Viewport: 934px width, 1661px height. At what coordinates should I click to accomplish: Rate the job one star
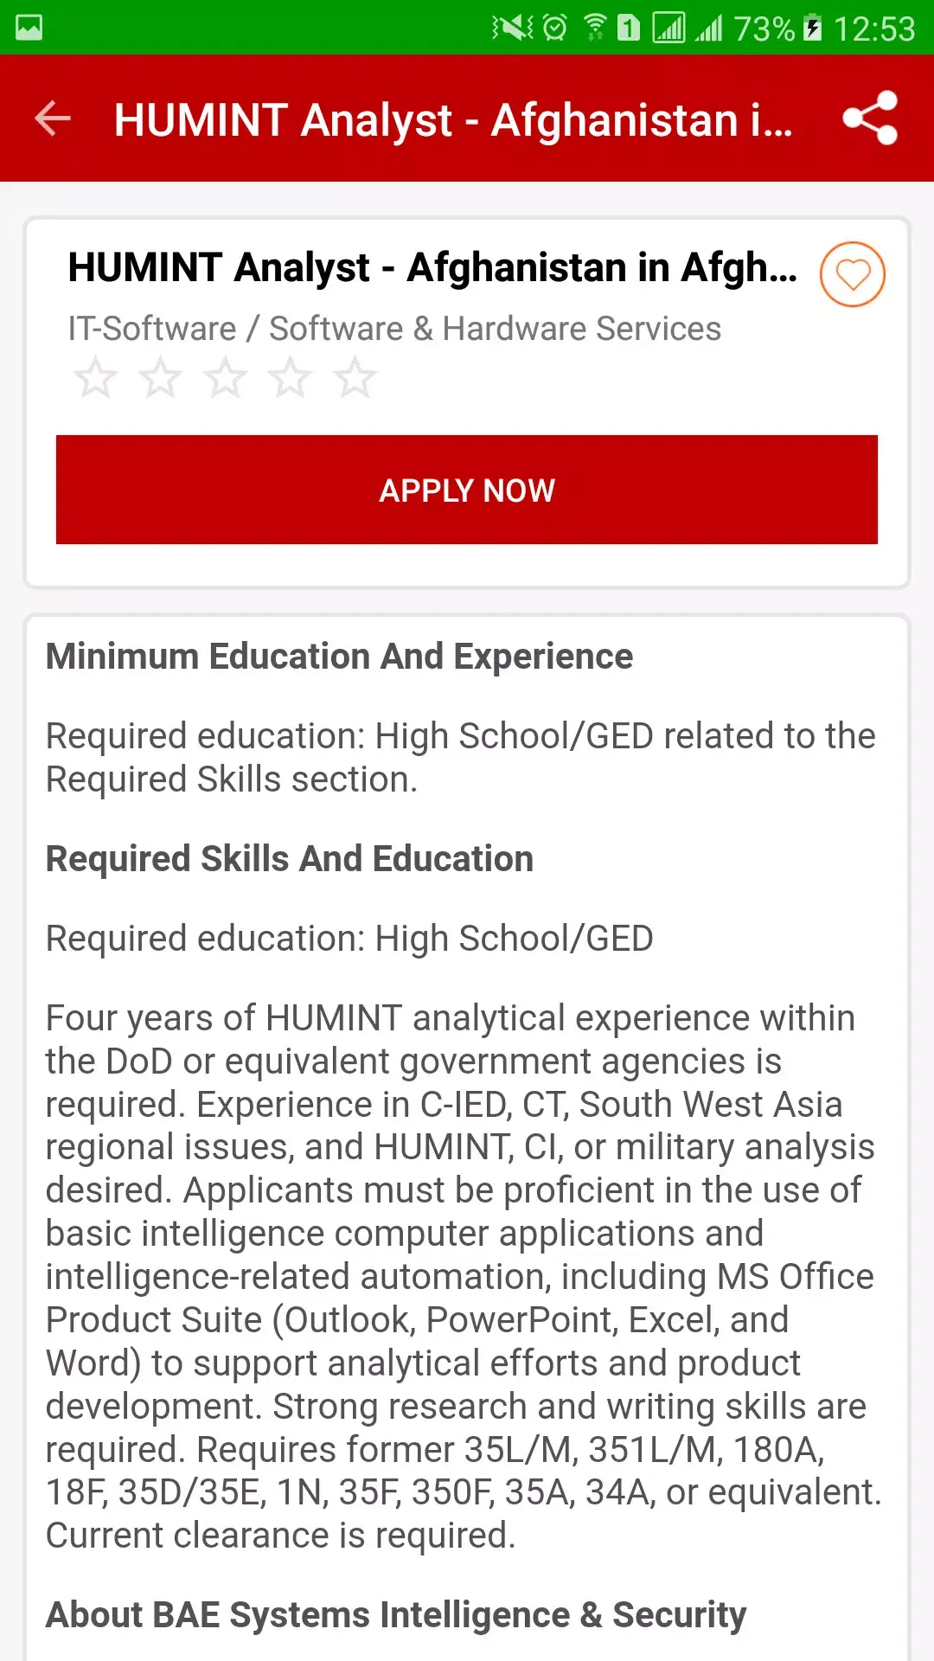(x=95, y=378)
